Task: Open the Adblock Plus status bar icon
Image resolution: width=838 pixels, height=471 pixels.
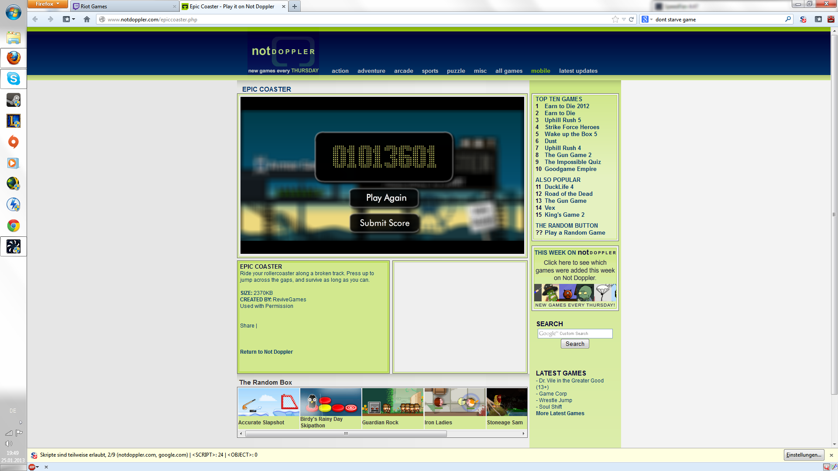Action: pyautogui.click(x=32, y=467)
